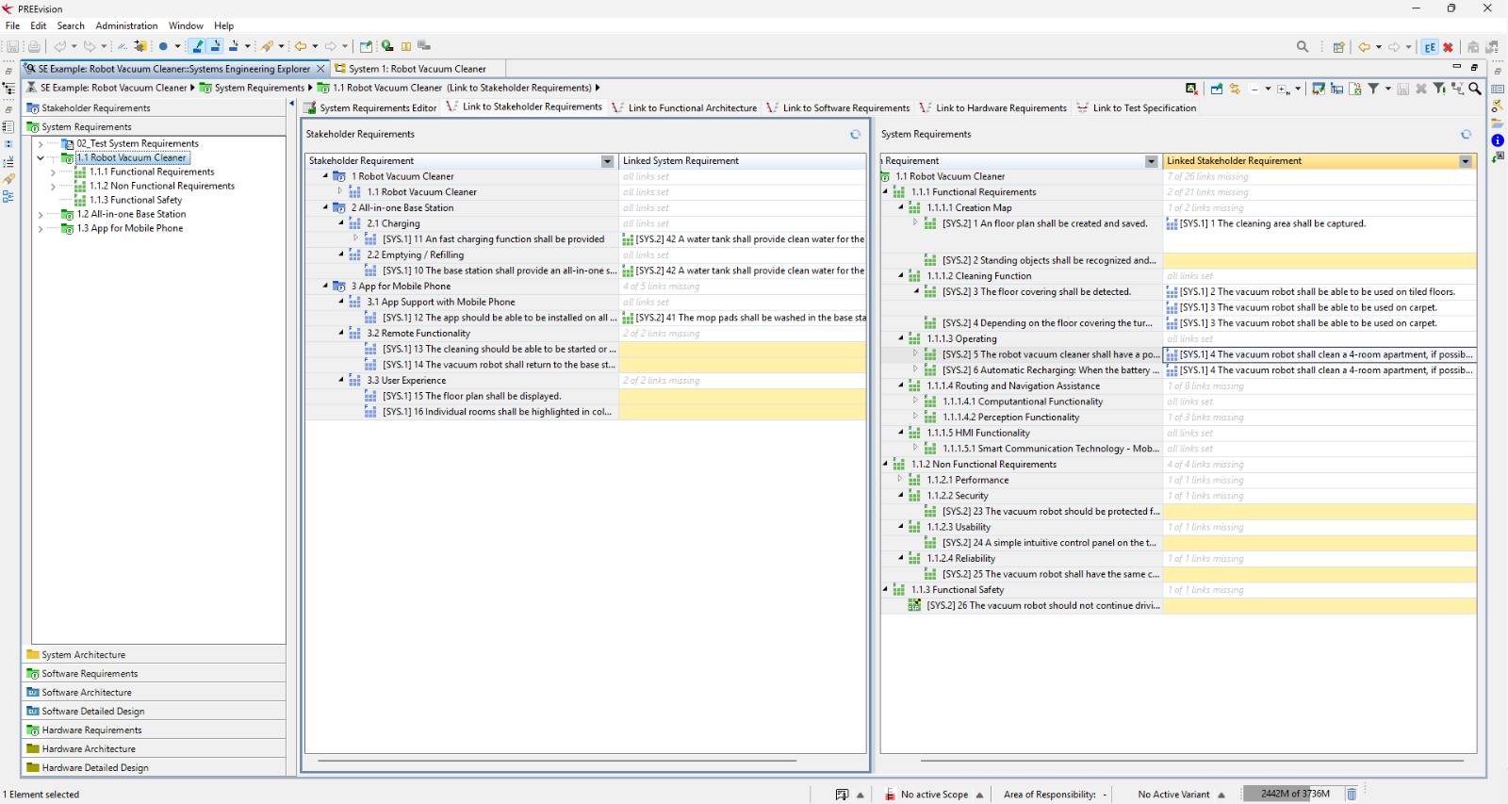Click the Print icon in the main toolbar
The image size is (1508, 804).
click(34, 46)
